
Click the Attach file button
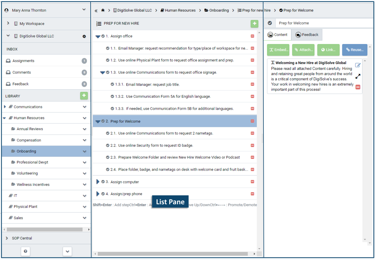[303, 50]
